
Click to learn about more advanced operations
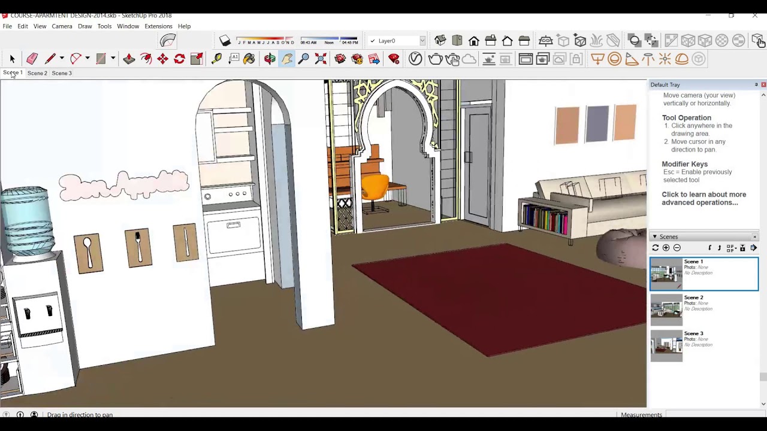coord(704,199)
